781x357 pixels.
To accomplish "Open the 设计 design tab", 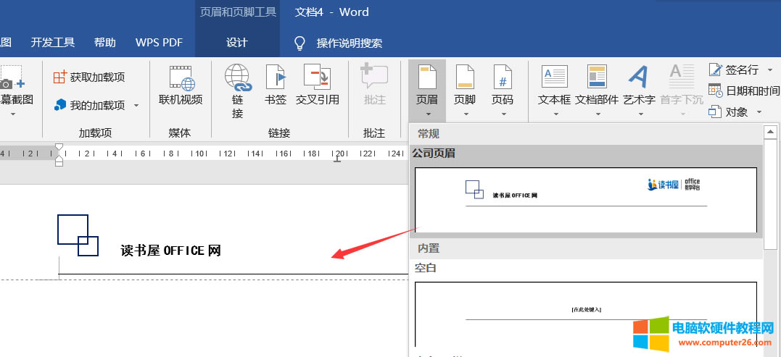I will tap(237, 43).
